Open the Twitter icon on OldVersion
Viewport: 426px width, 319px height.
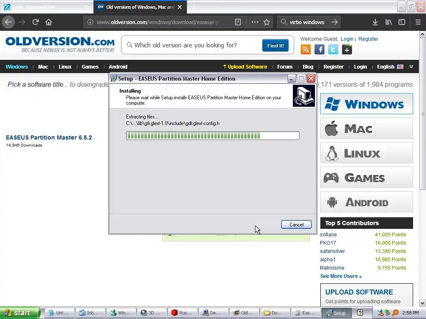pyautogui.click(x=333, y=50)
